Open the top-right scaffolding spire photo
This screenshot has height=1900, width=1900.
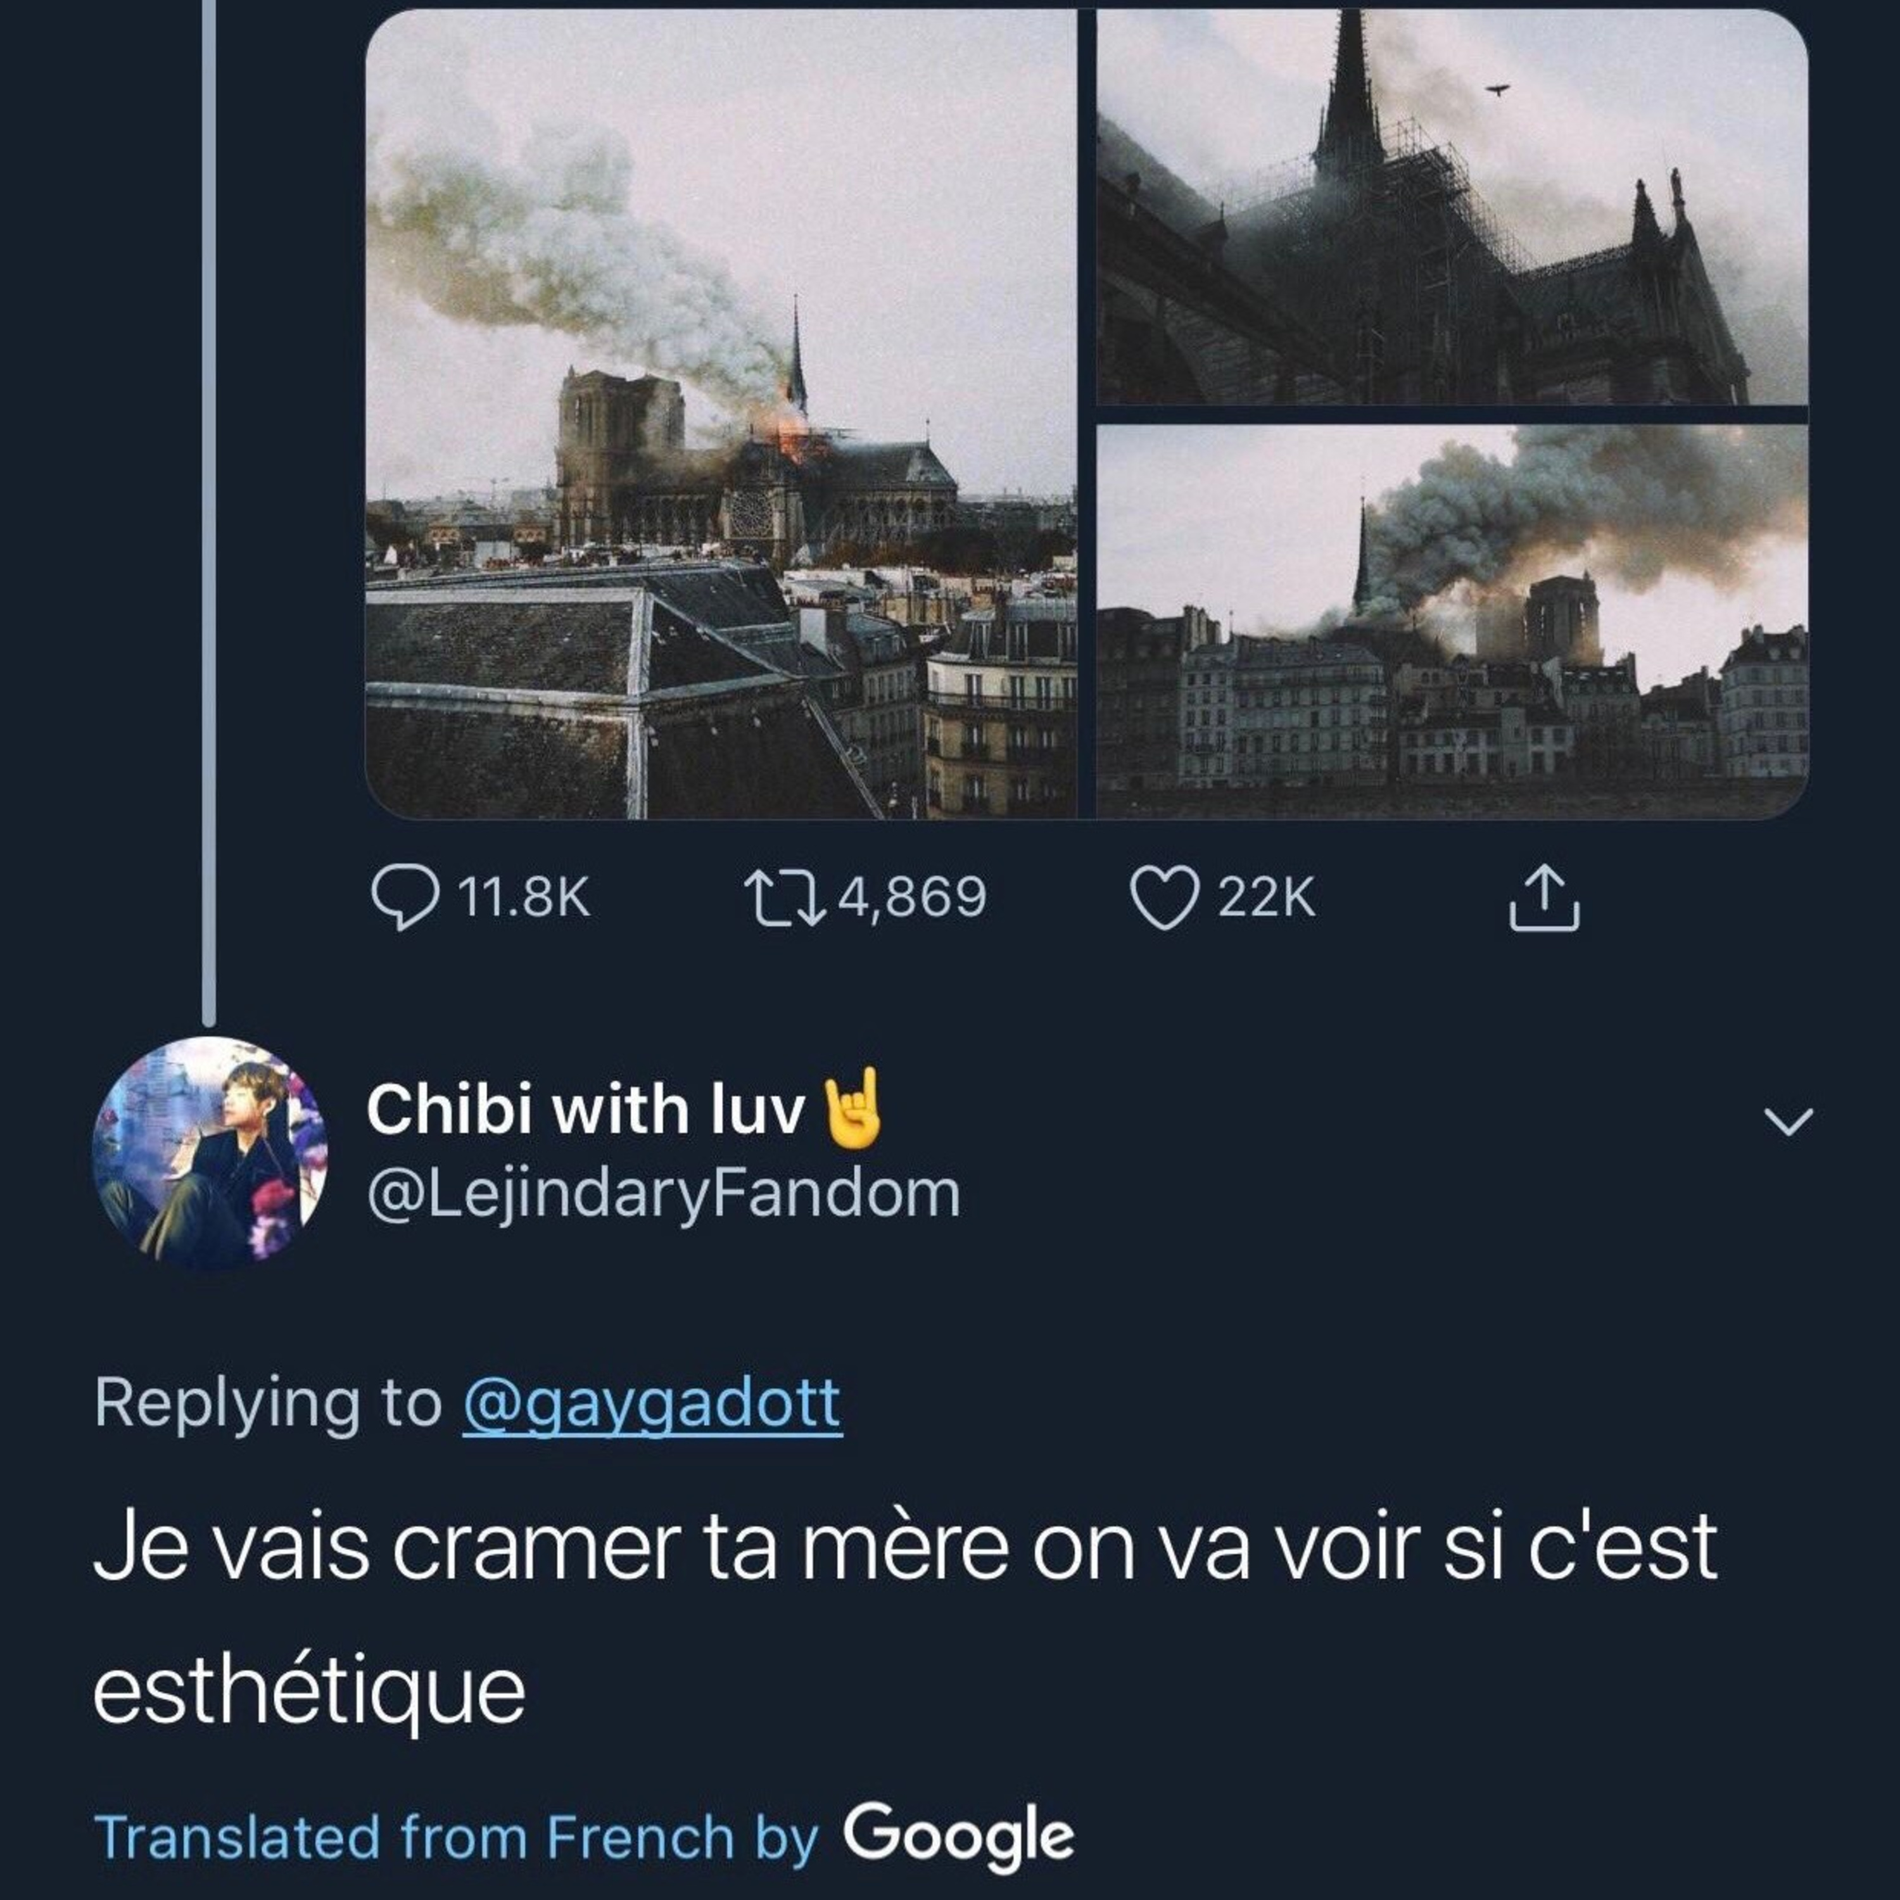pos(1452,208)
